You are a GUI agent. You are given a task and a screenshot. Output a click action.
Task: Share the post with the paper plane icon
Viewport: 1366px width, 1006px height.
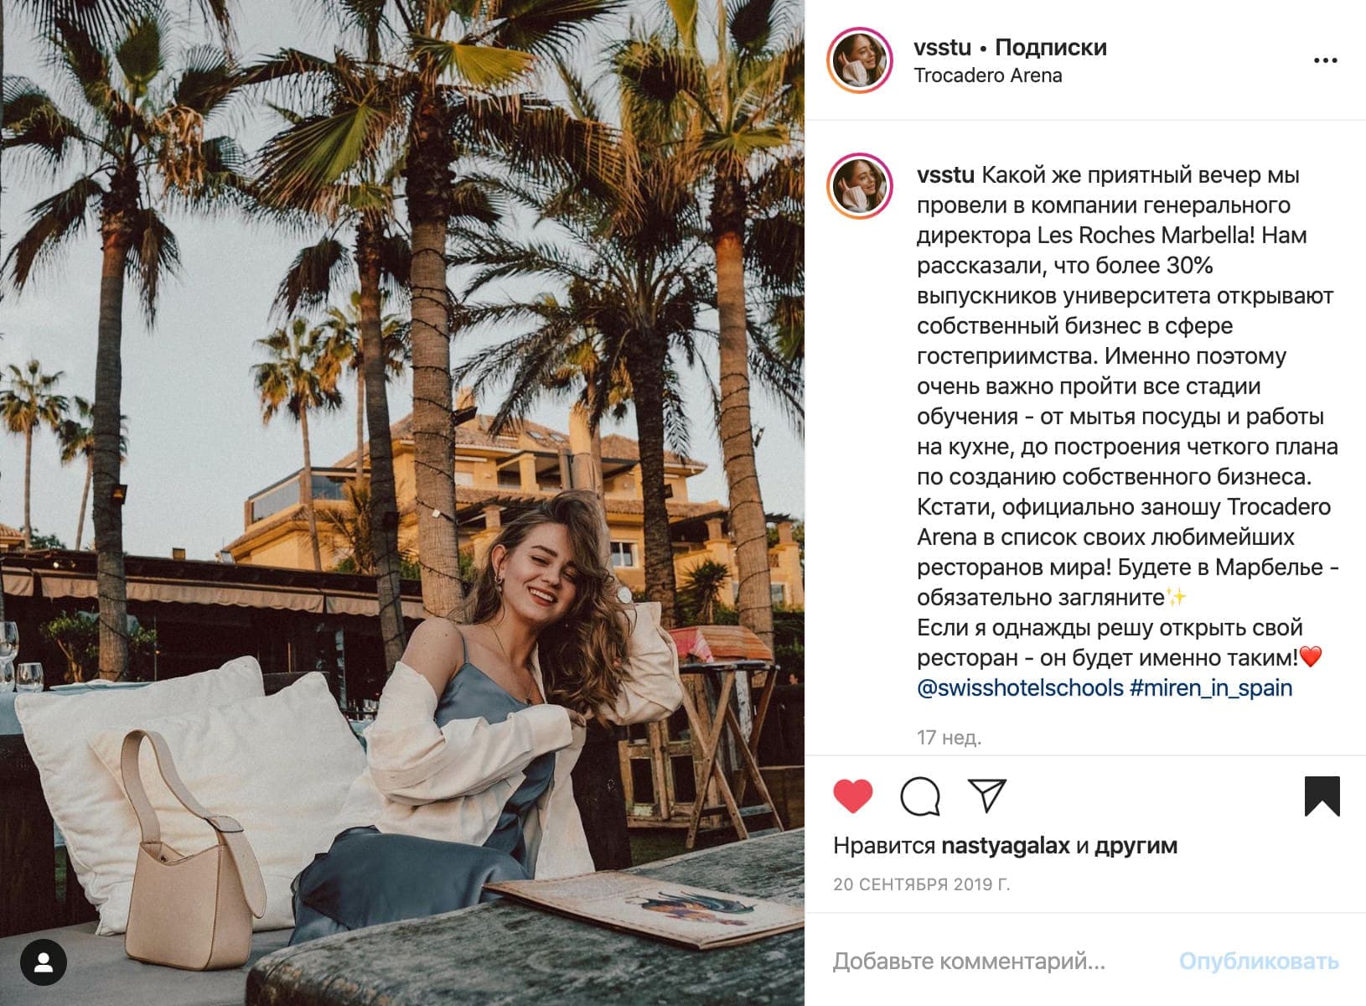coord(987,795)
